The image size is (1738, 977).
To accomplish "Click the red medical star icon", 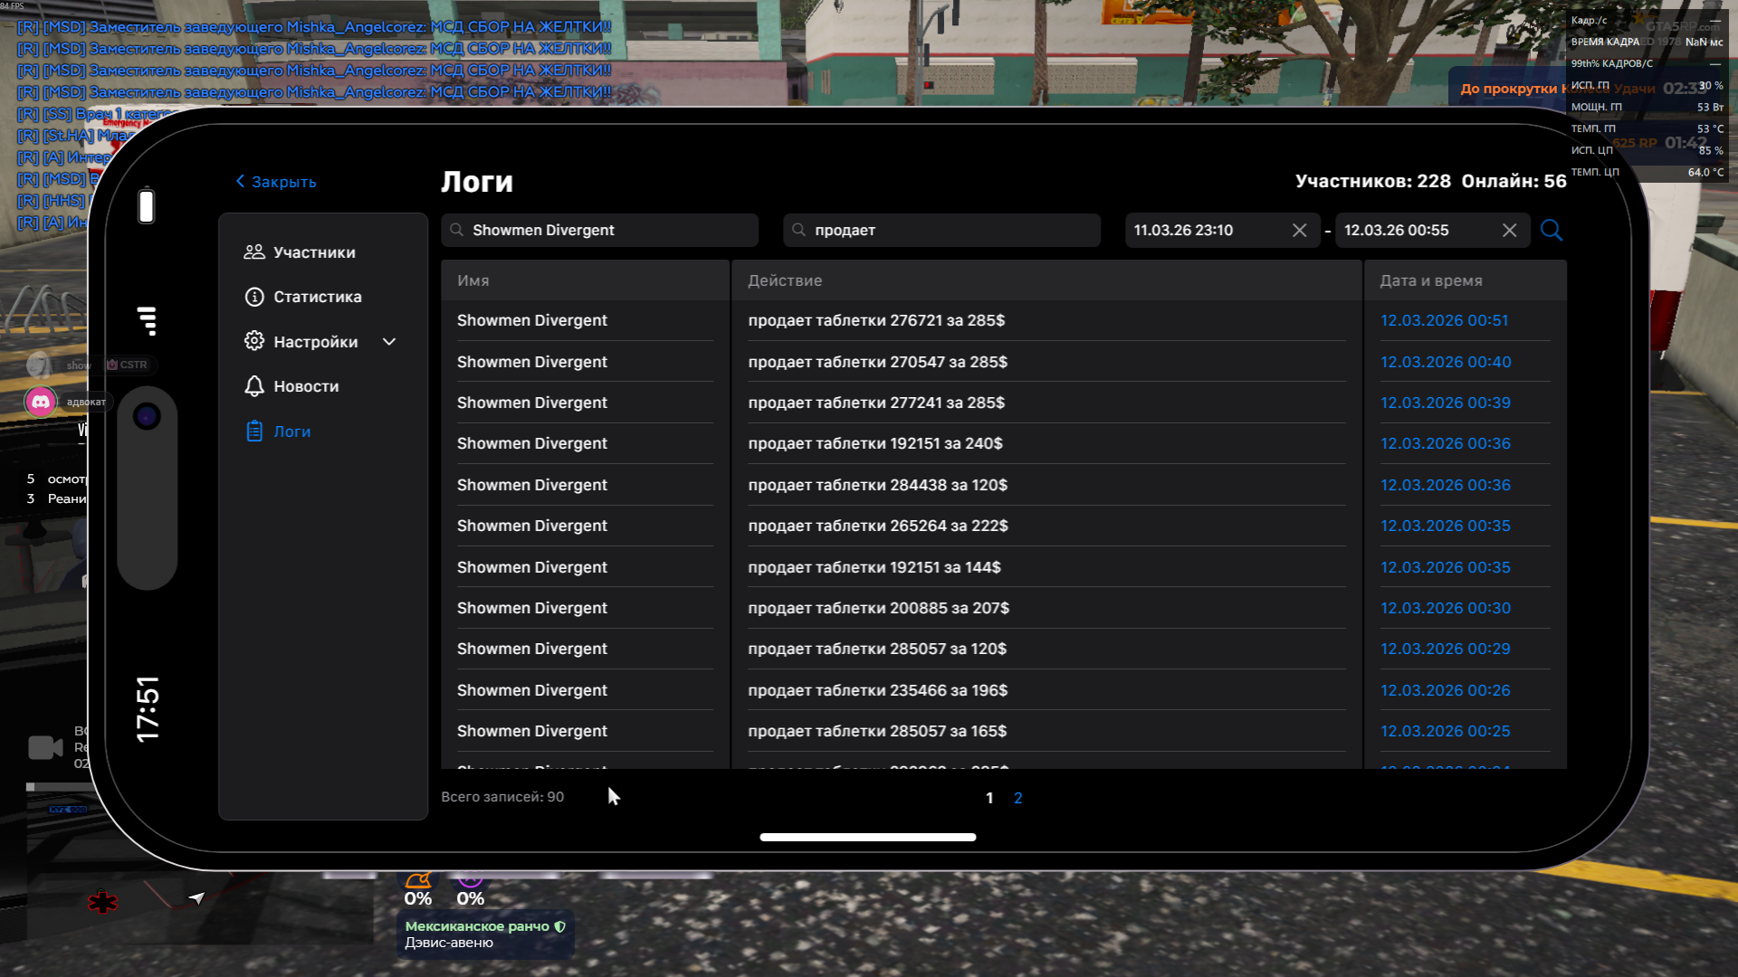I will pos(102,901).
